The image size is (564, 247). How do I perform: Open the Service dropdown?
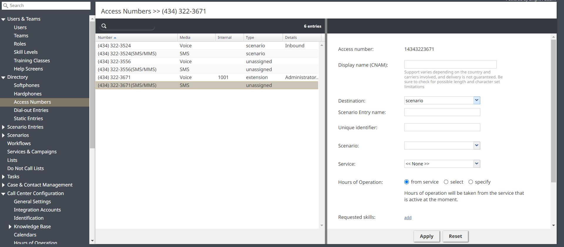476,164
